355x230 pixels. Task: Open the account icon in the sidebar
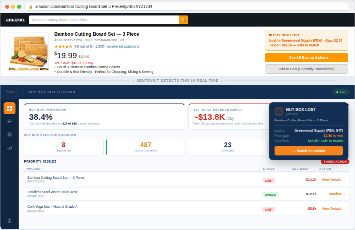tap(9, 134)
